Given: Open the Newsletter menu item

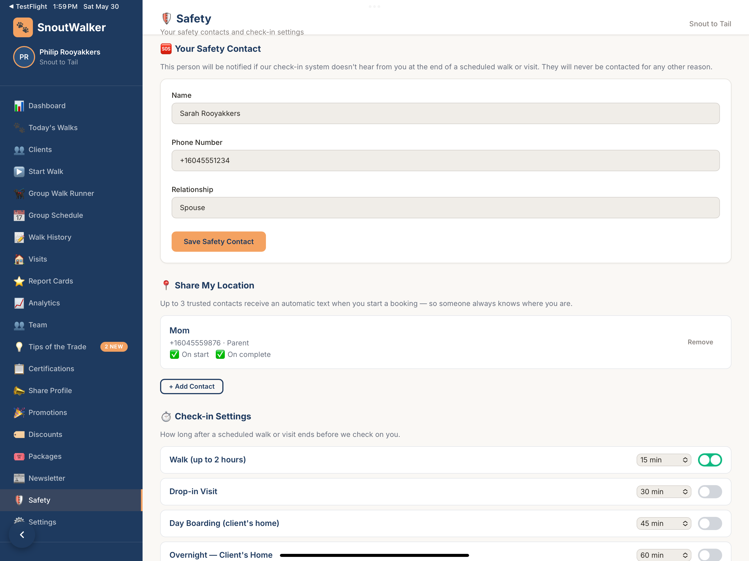Looking at the screenshot, I should [x=71, y=479].
